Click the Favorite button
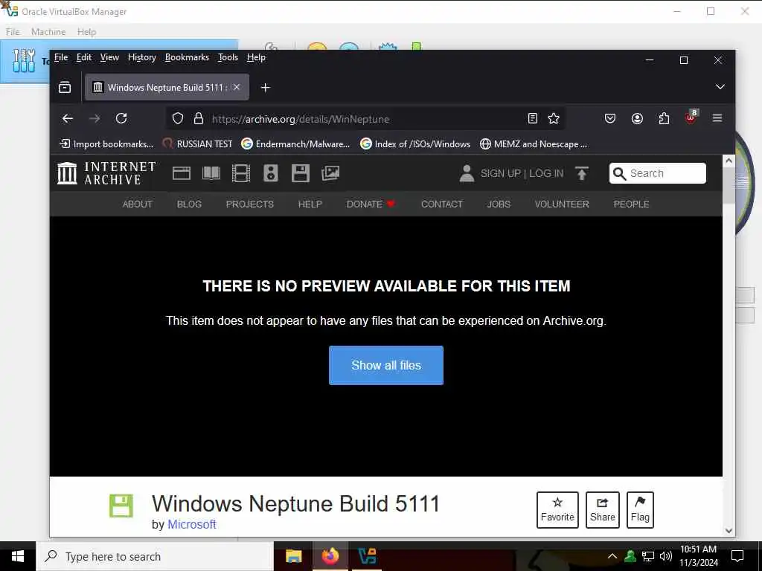762x571 pixels. click(x=557, y=510)
